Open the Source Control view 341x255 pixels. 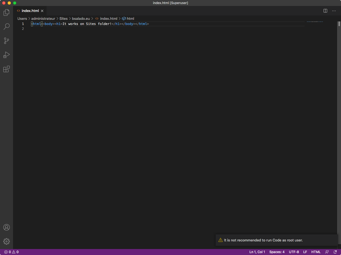click(6, 41)
